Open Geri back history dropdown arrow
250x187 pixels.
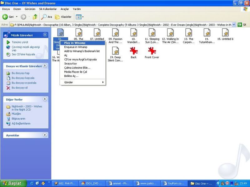click(17, 17)
